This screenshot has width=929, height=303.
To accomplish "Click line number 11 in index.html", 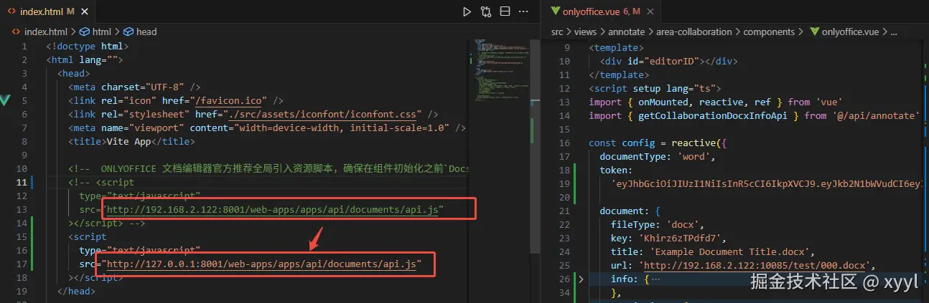I will tap(22, 182).
